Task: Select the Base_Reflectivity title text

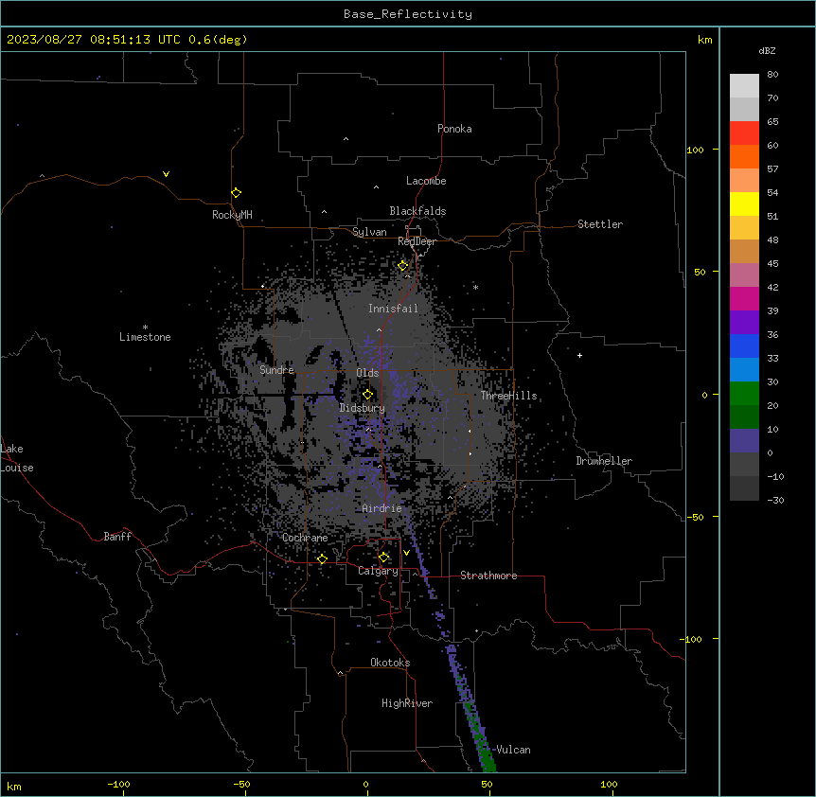Action: click(x=408, y=14)
